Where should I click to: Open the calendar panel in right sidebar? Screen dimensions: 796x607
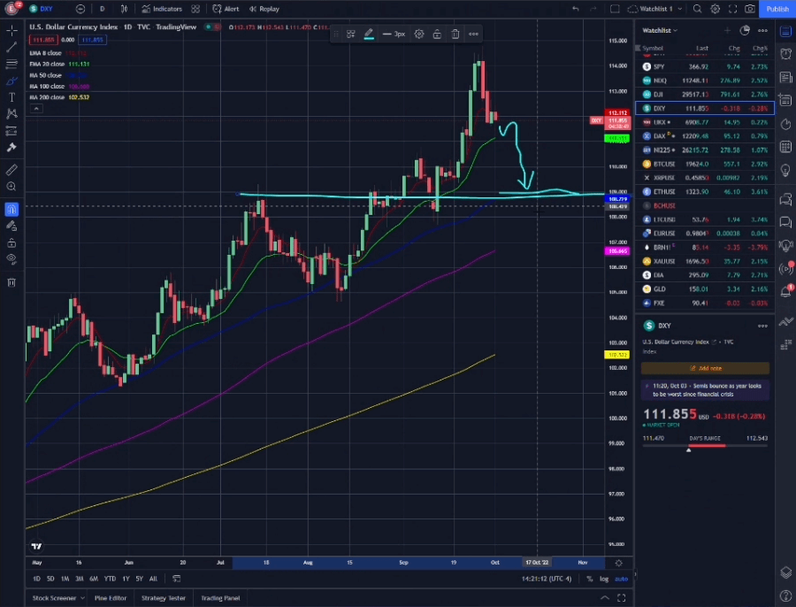pos(786,147)
